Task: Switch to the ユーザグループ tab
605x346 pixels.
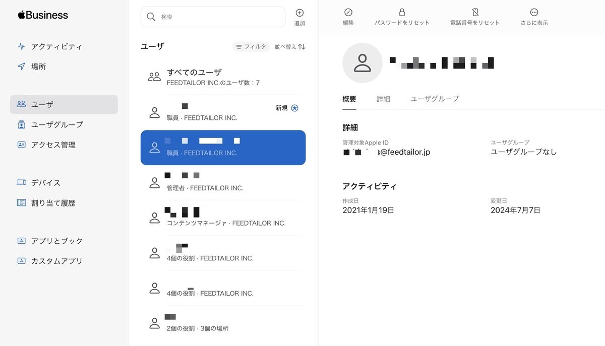Action: [x=435, y=99]
